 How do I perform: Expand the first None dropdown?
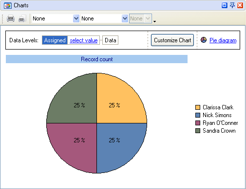(x=76, y=18)
